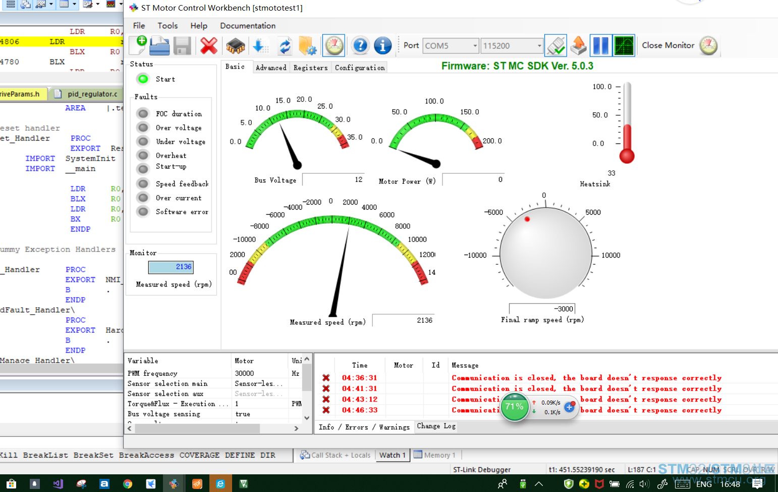
Task: Click the 'Message' column header in log
Action: coord(465,365)
